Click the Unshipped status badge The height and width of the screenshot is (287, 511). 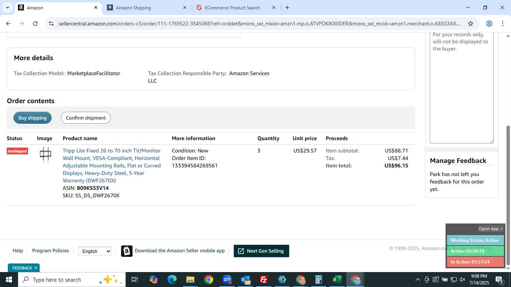click(x=17, y=151)
